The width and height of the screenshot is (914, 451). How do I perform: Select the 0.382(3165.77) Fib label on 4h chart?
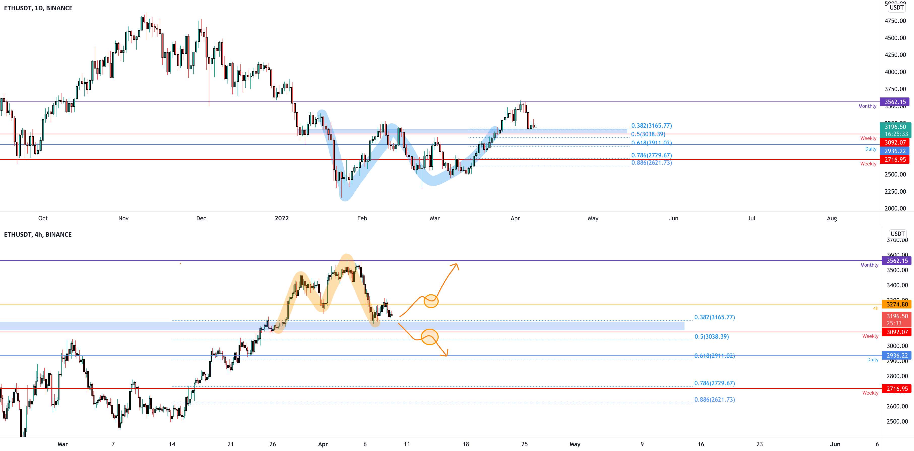714,317
